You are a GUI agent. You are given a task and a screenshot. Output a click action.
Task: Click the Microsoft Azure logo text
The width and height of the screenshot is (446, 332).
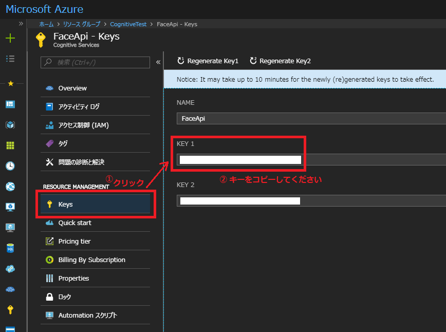(x=45, y=9)
